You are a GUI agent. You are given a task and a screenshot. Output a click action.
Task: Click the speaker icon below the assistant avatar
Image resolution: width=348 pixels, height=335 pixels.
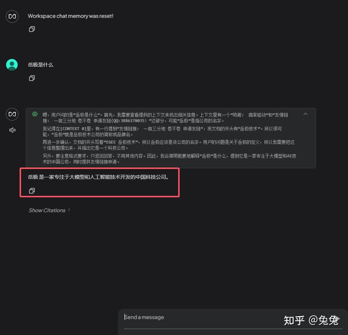click(12, 130)
